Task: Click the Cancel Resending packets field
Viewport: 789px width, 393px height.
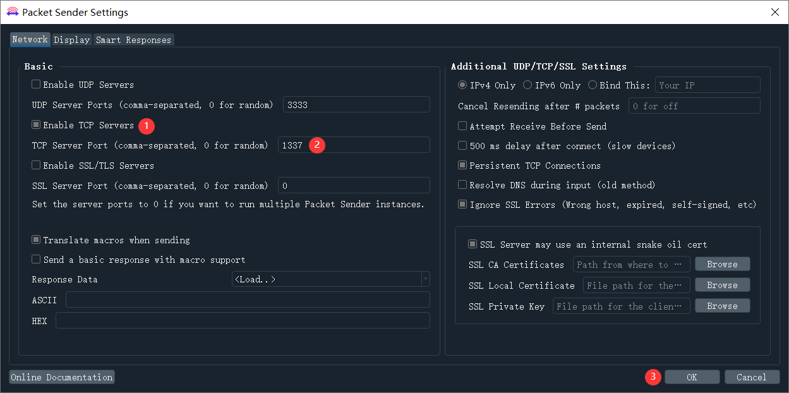Action: (694, 106)
